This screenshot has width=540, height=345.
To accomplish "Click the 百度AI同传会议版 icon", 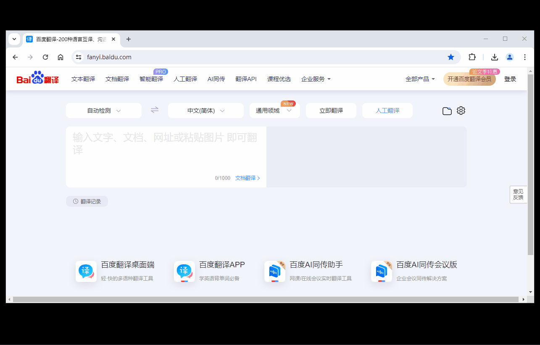I will click(x=382, y=271).
